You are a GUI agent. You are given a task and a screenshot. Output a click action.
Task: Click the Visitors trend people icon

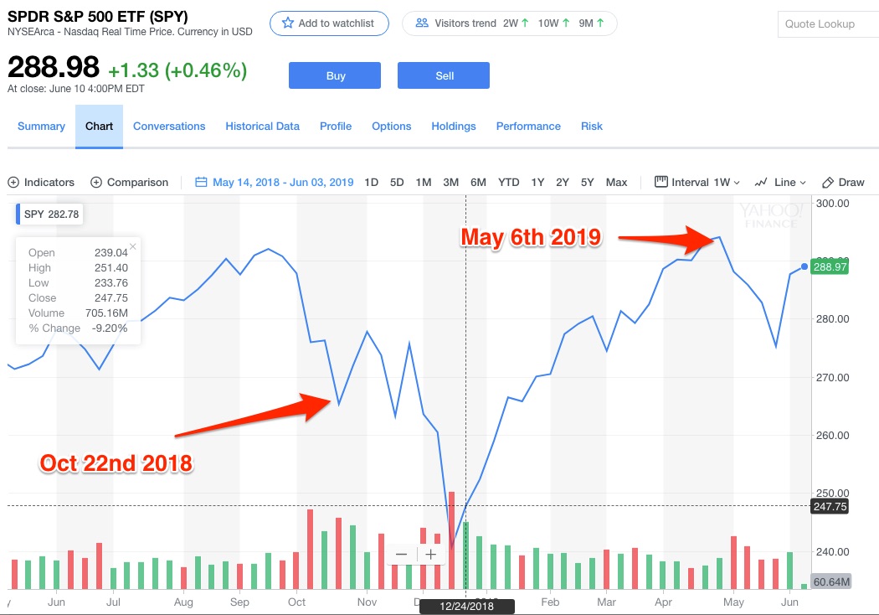pyautogui.click(x=422, y=23)
